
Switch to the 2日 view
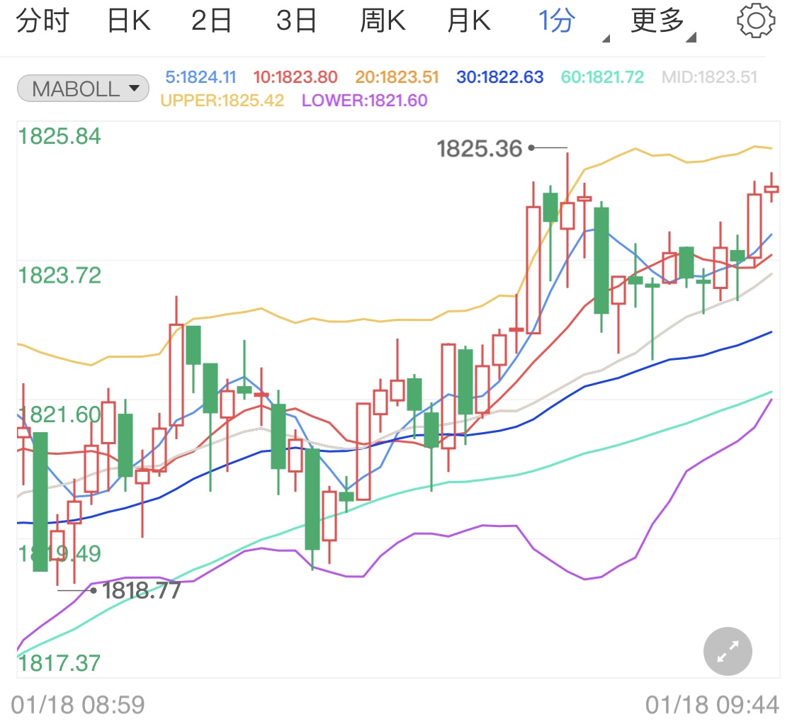coord(212,22)
